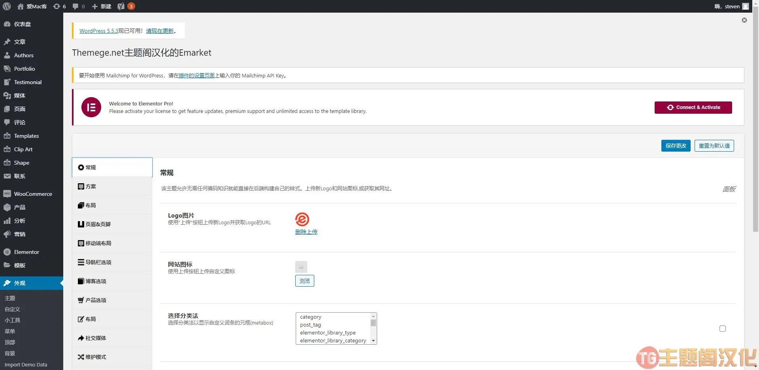The image size is (759, 370).
Task: Open the WordPress logo menu
Action: (x=7, y=6)
